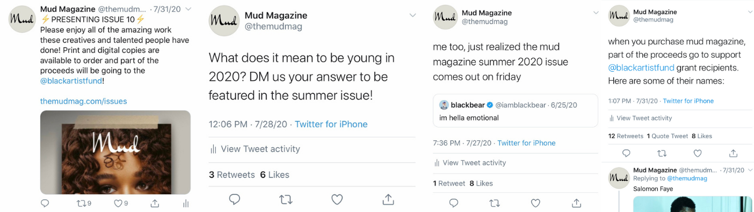Like the 'young in 2020' tweet

(337, 199)
